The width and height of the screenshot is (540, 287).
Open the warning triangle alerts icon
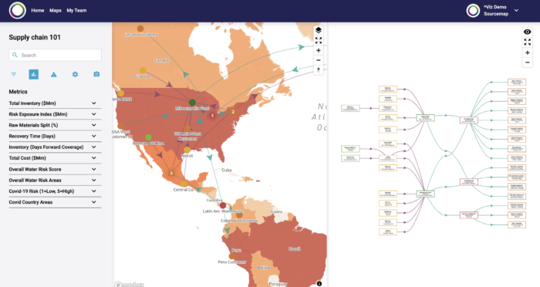tap(54, 74)
